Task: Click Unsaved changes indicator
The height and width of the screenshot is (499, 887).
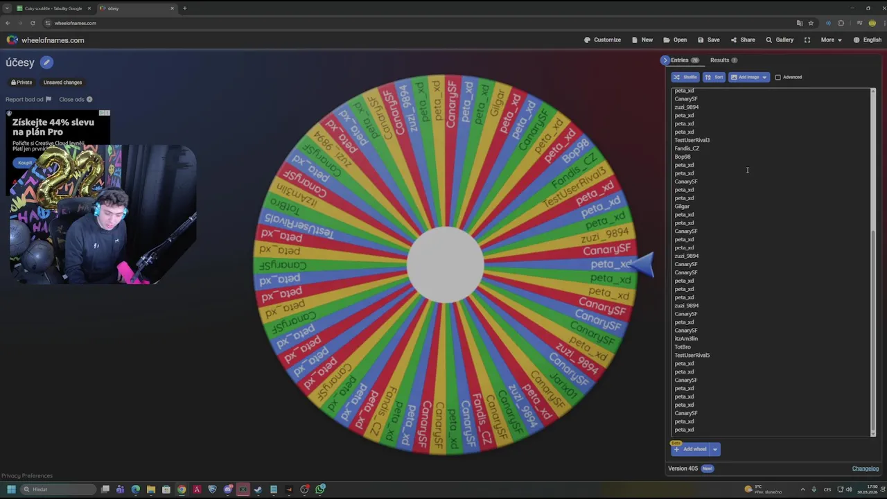Action: click(62, 82)
